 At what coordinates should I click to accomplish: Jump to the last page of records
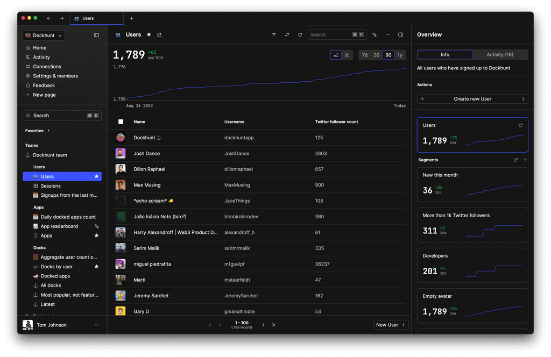pos(273,325)
